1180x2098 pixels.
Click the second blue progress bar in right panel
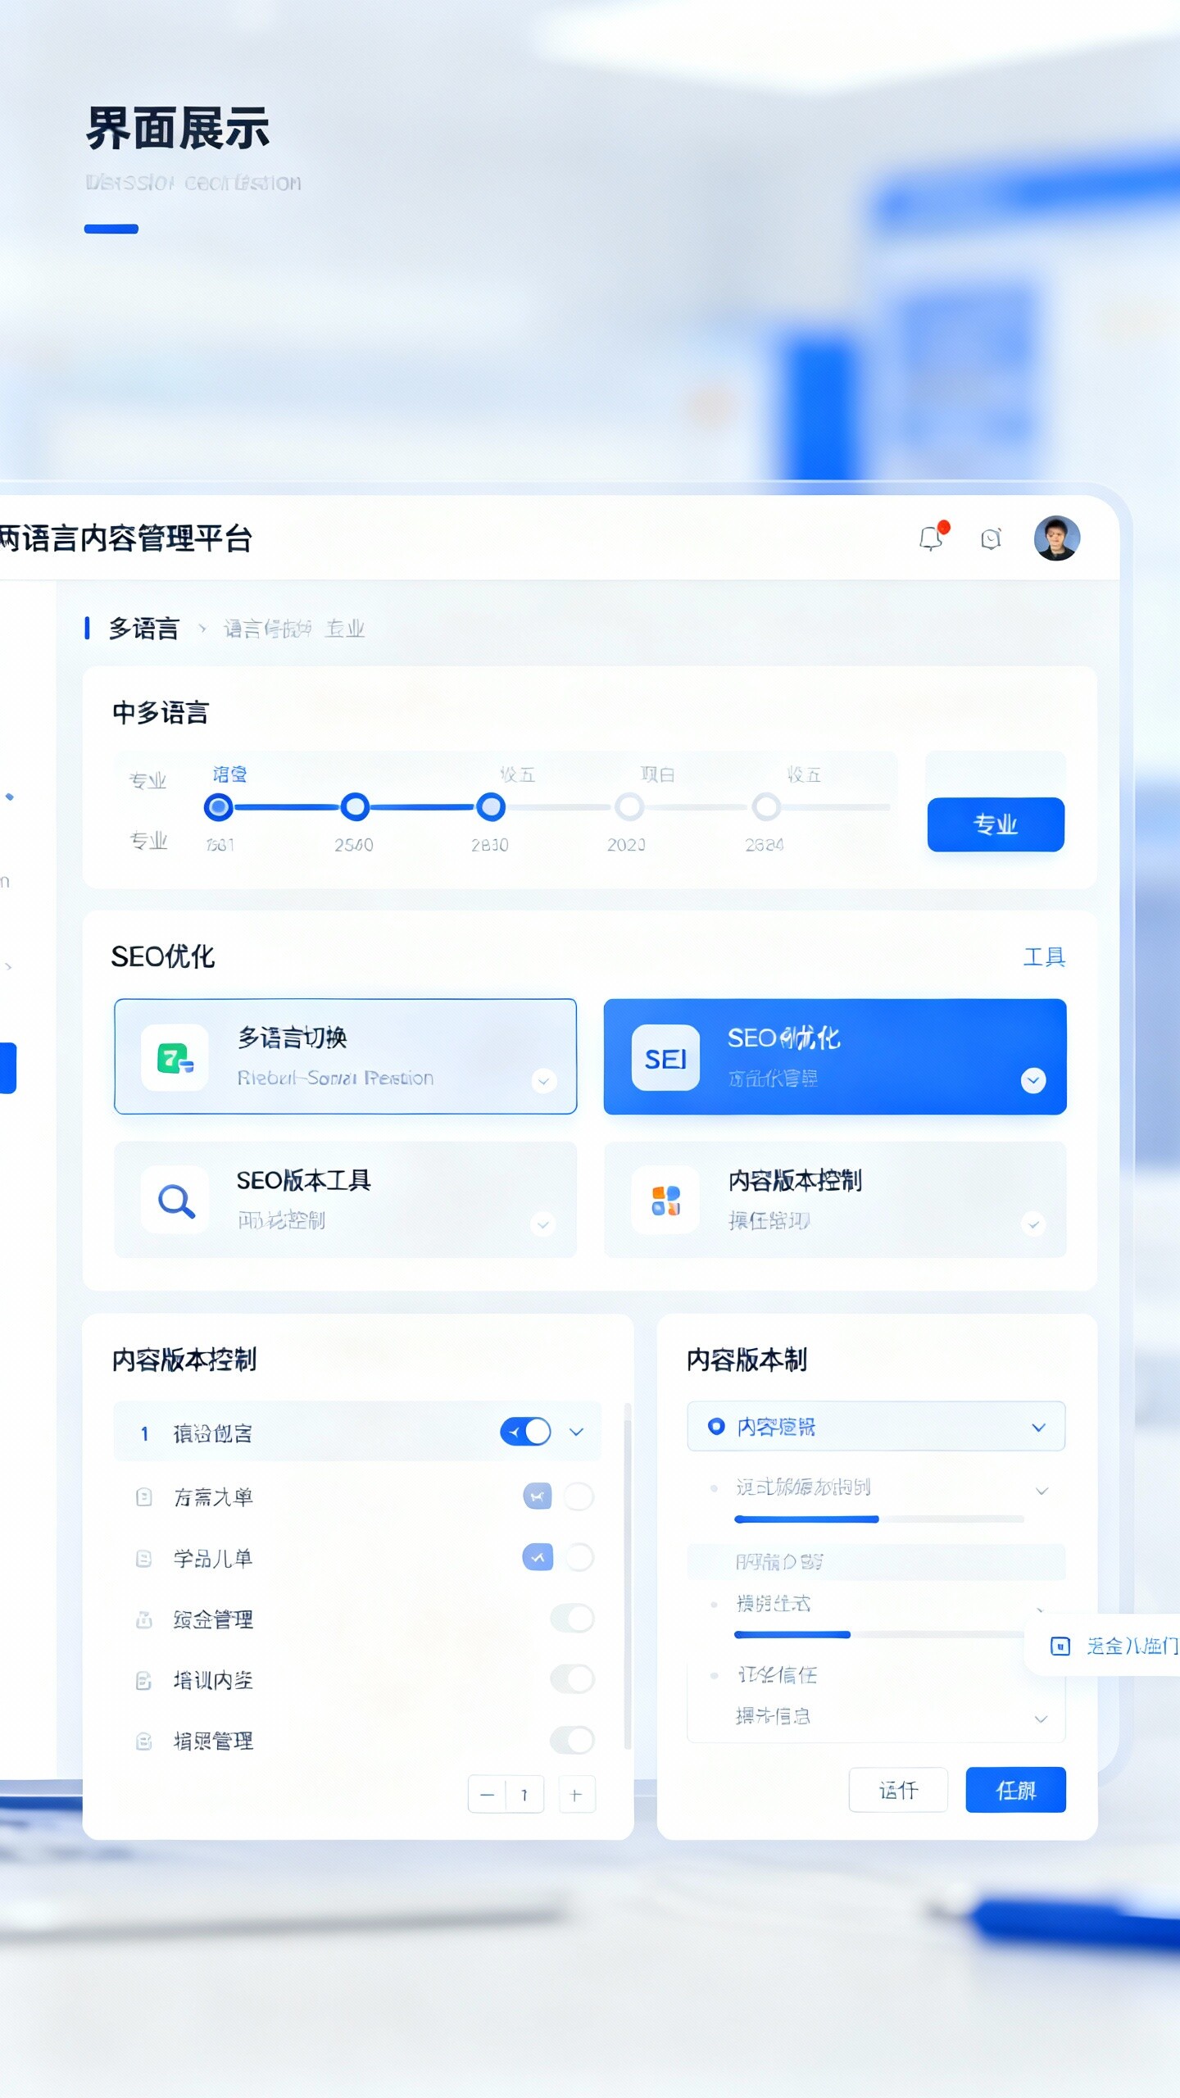[x=792, y=1635]
